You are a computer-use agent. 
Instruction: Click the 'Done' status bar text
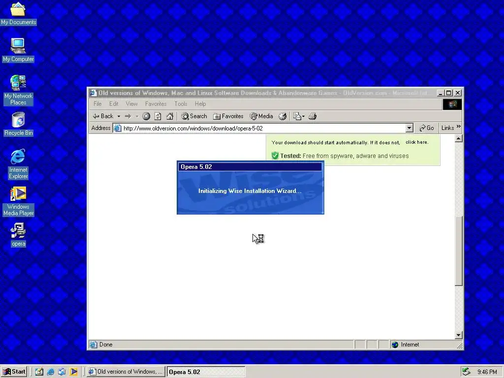coord(106,345)
